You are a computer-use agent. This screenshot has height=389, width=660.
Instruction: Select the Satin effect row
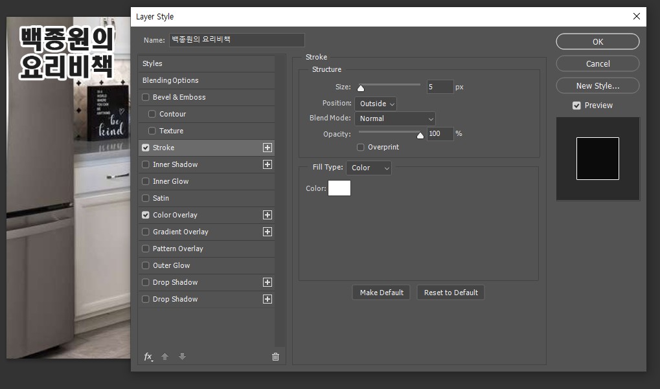click(x=206, y=198)
